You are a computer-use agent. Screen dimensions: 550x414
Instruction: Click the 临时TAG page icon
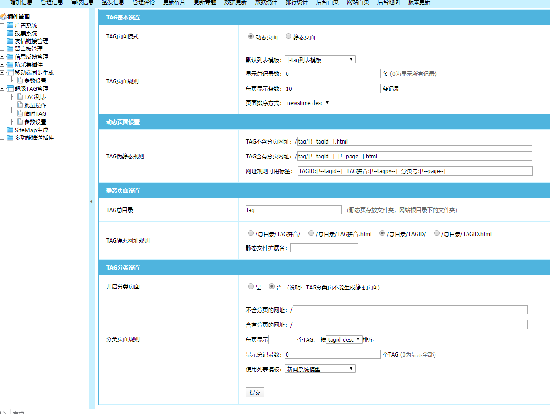click(x=20, y=113)
